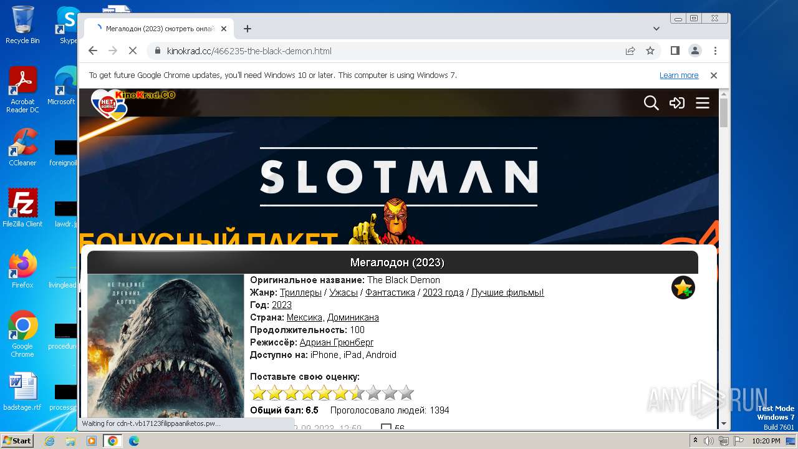The width and height of the screenshot is (798, 449).
Task: Select the Мегалодон (2023) browser tab
Action: pos(159,29)
